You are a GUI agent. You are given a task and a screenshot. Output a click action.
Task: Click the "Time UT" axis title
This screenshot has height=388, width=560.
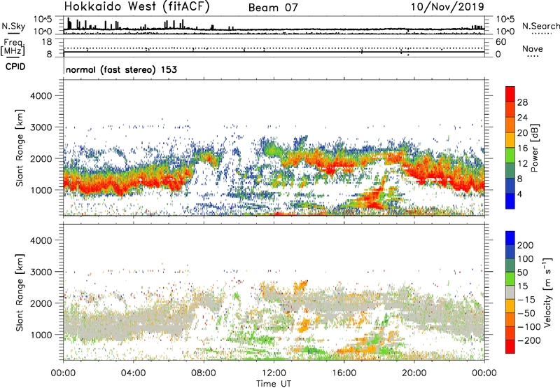[x=273, y=384]
